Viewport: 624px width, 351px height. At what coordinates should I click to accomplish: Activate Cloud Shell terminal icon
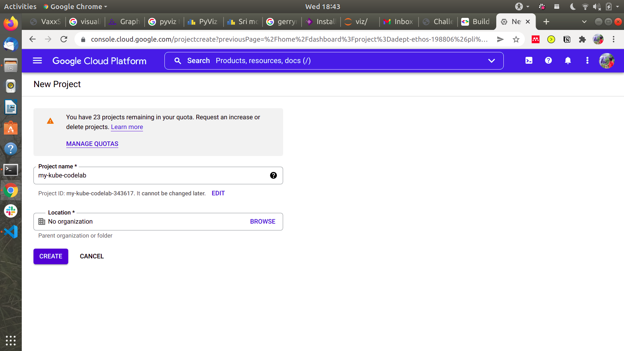tap(529, 61)
